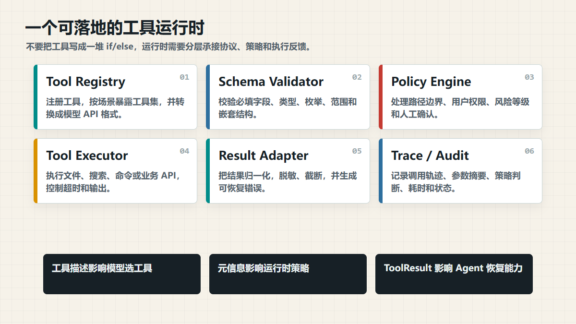
Task: Click Policy Engine description 处理路径边界
Action: [x=460, y=108]
